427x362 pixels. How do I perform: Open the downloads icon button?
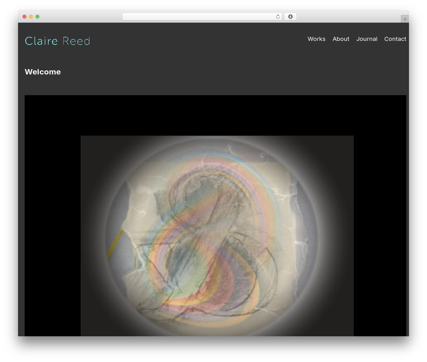point(290,17)
